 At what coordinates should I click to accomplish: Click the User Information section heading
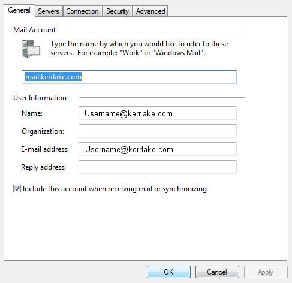pos(40,98)
